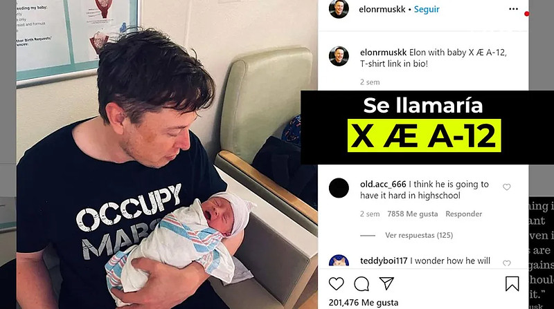Click the elonrmuskk username in caption
554x309 pixels.
click(x=384, y=53)
